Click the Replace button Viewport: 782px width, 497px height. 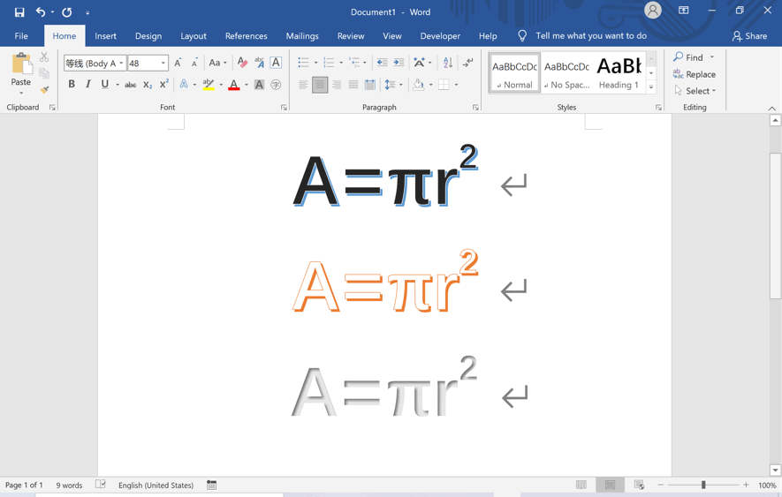click(x=695, y=74)
